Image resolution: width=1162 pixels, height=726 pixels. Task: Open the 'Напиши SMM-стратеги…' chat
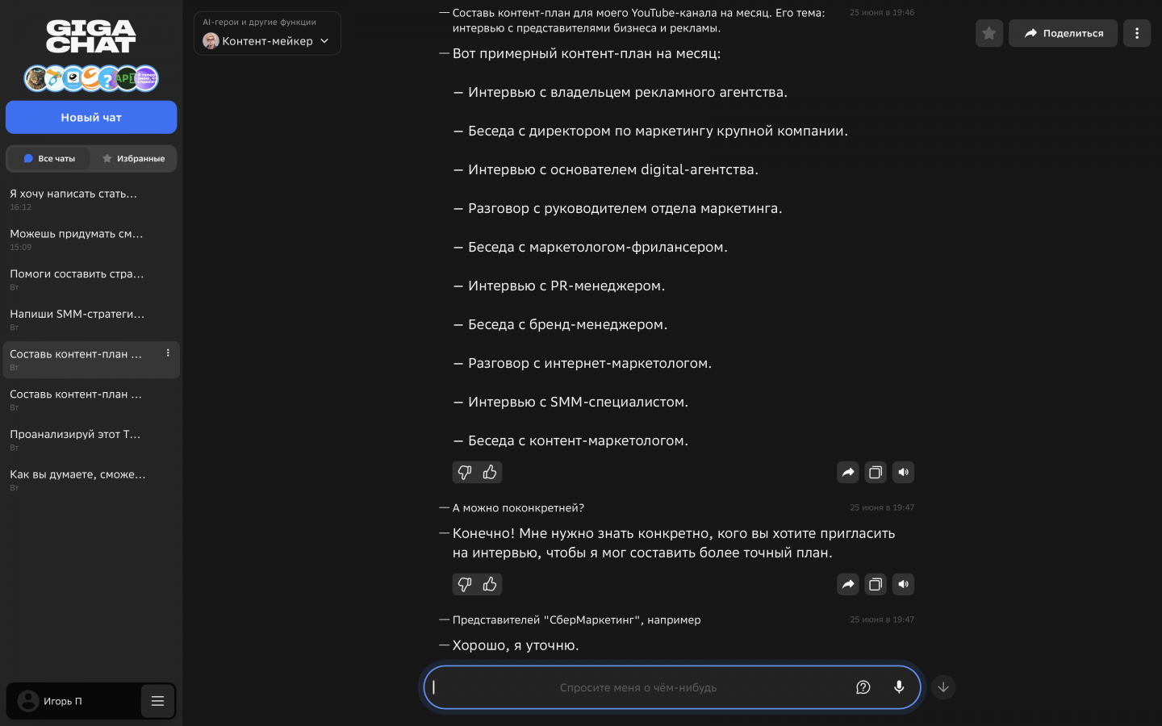[x=77, y=315]
